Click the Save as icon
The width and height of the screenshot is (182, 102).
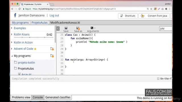pyautogui.click(x=78, y=28)
